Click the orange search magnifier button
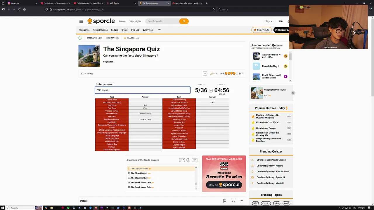This screenshot has height=210, width=374. tap(184, 21)
